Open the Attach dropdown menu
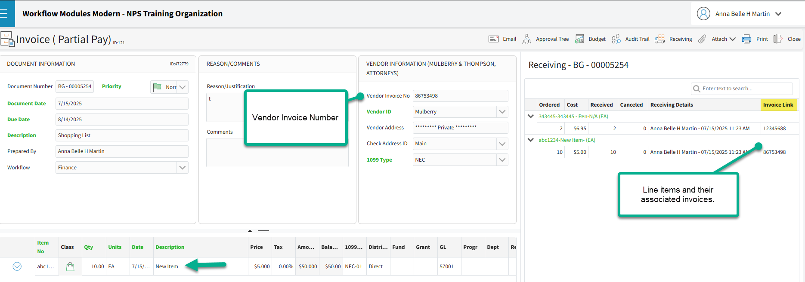Screen dimensions: 805x282 coord(723,39)
